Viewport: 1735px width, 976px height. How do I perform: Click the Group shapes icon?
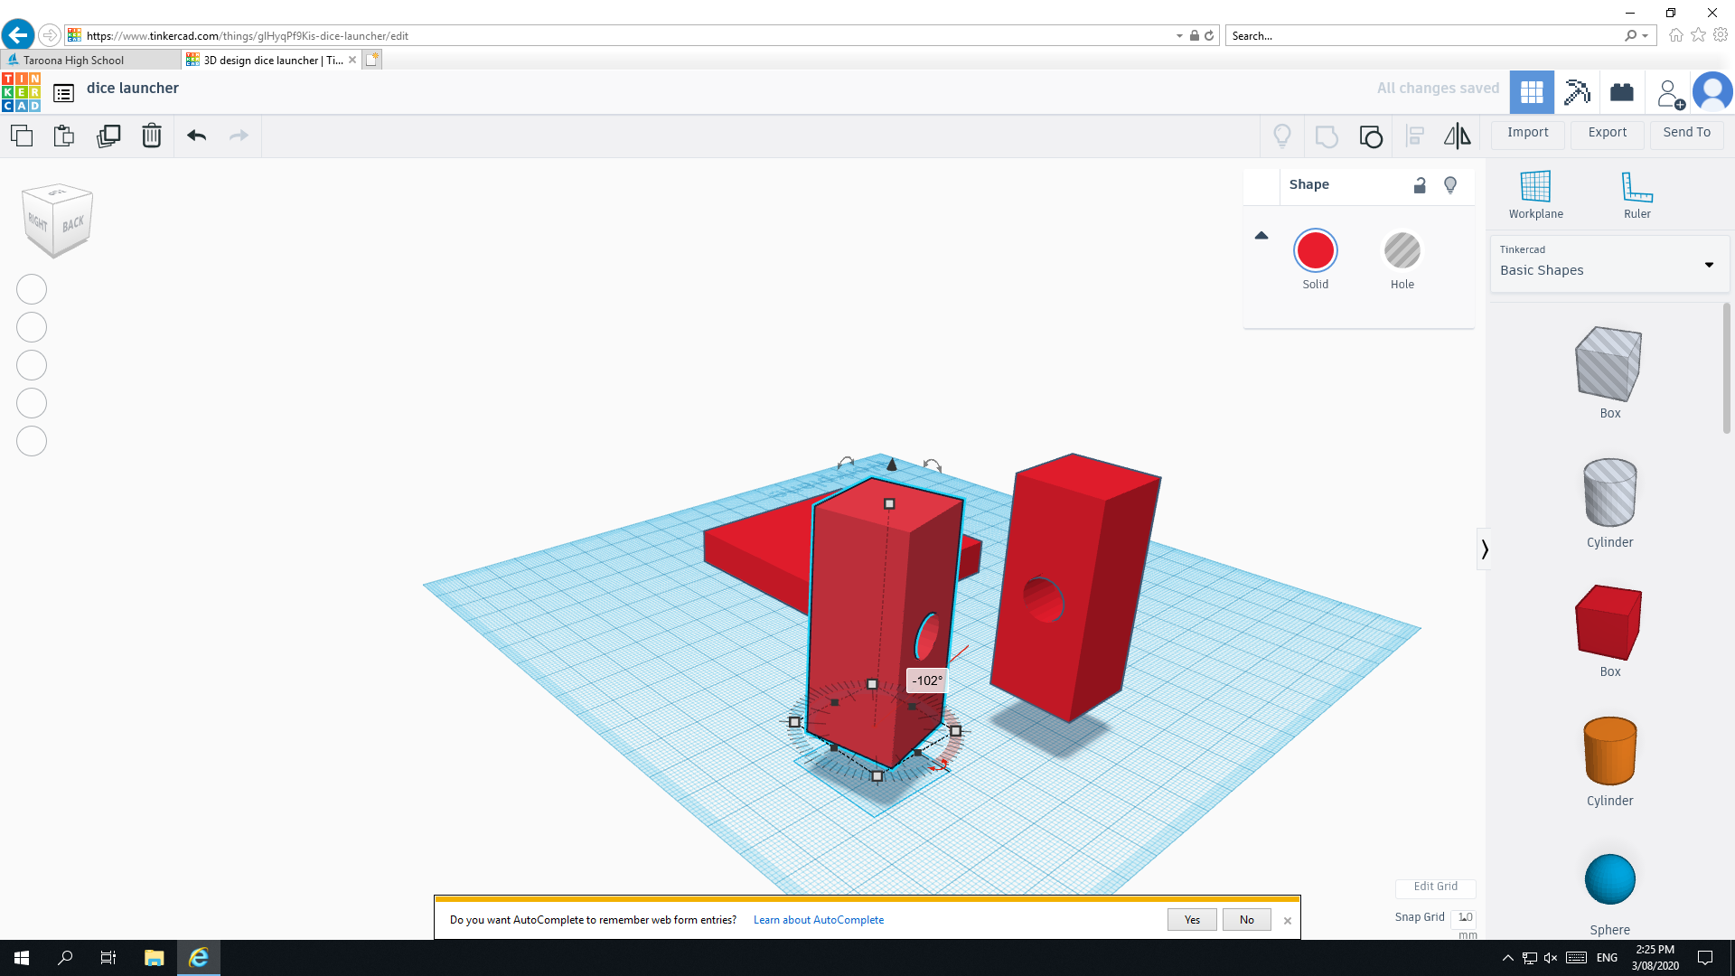[x=1370, y=136]
